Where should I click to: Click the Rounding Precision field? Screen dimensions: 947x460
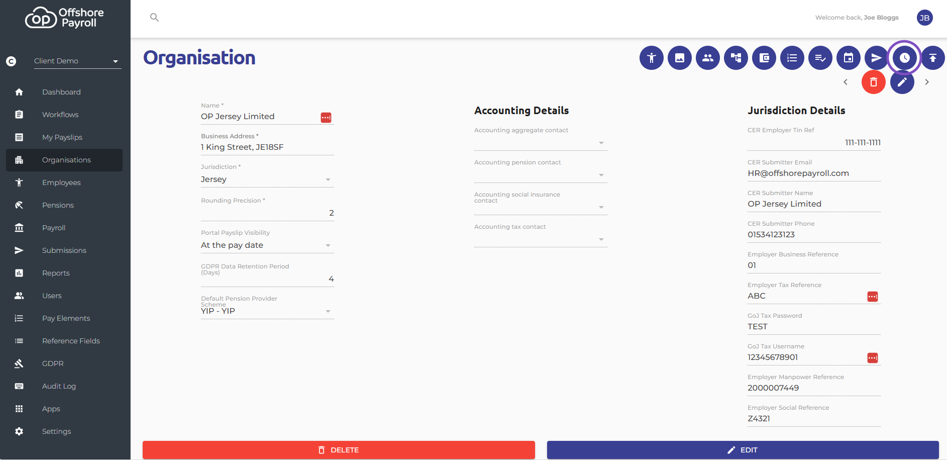coord(267,213)
